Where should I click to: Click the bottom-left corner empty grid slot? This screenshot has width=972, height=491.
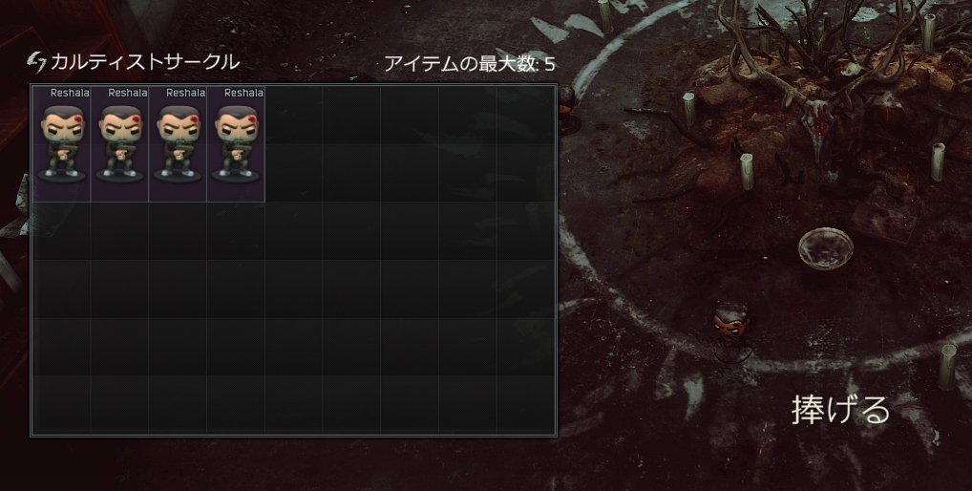click(61, 405)
